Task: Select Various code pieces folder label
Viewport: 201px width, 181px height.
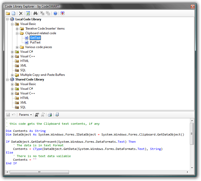Action: 39,47
